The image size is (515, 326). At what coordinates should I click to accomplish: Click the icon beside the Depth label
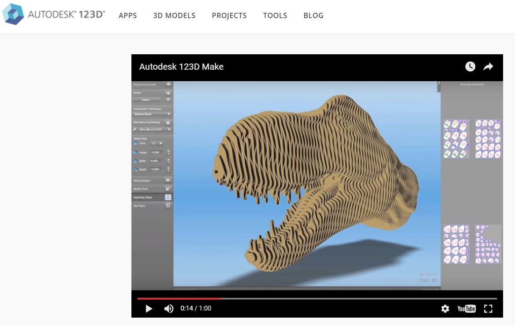click(x=135, y=169)
